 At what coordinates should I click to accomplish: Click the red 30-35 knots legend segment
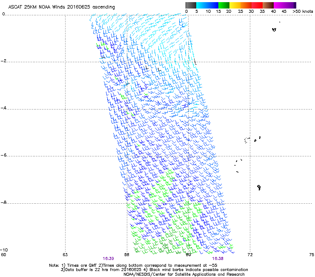[x=257, y=5]
